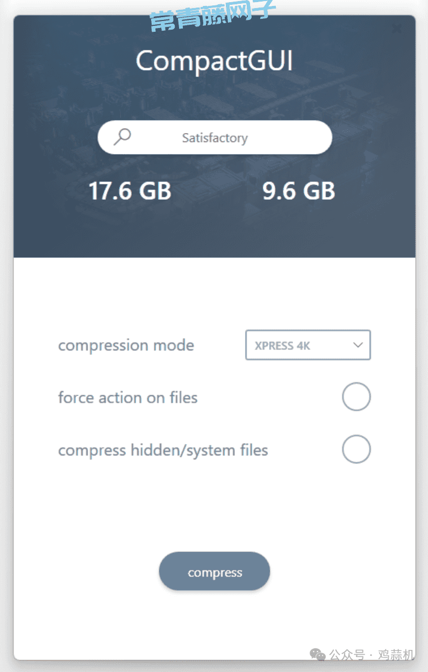
Task: Click the 常青藤网子 watermark at top
Action: 212,15
